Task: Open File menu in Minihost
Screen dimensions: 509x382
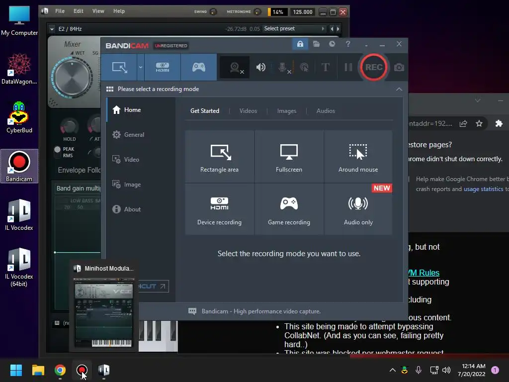Action: [60, 11]
